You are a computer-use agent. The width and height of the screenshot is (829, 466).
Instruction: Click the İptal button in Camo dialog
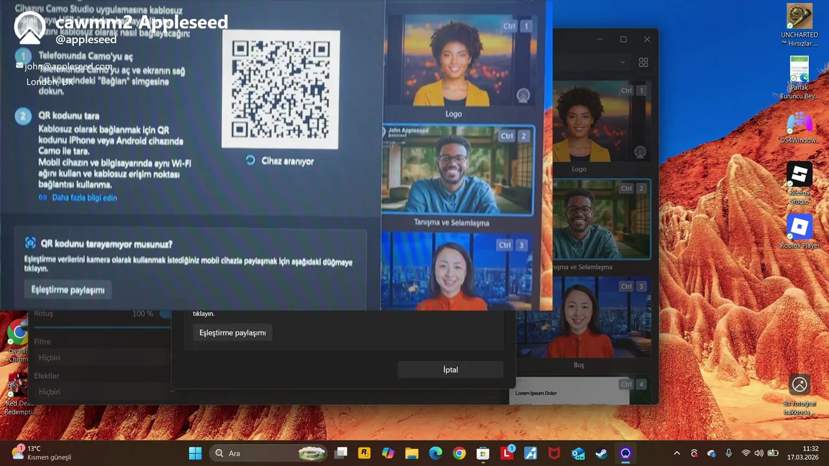point(450,370)
